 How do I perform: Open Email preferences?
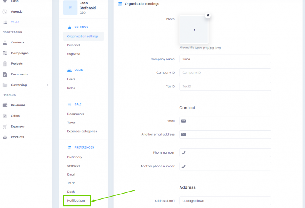(x=71, y=174)
